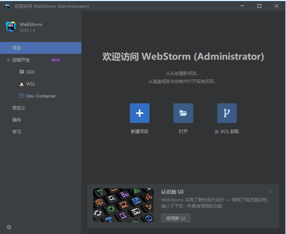Open the 自定义 sidebar tab
This screenshot has width=286, height=234.
coord(19,108)
